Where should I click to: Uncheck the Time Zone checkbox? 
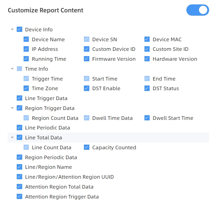[26, 89]
